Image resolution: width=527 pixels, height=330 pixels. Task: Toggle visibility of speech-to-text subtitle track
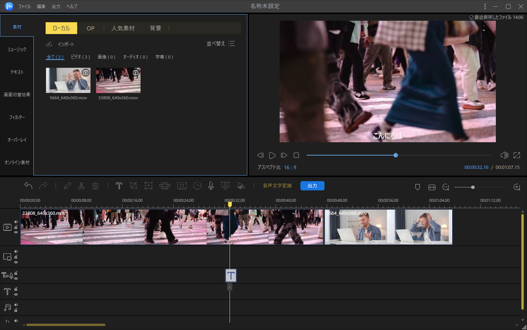pyautogui.click(x=16, y=278)
